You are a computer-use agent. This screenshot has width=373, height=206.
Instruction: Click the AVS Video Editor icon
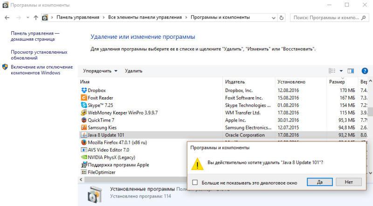tap(84, 150)
